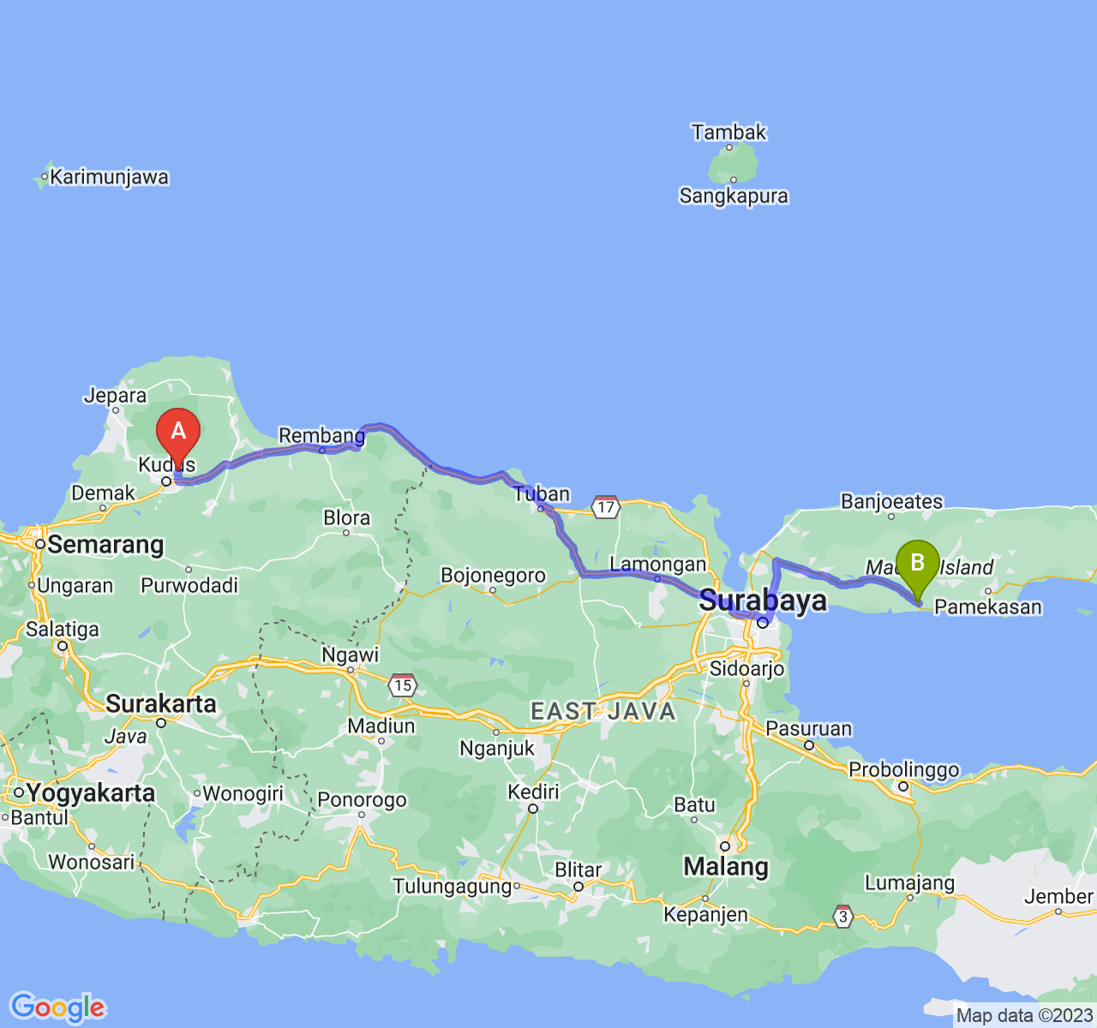Click the Tambak label
The image size is (1097, 1028).
[729, 132]
